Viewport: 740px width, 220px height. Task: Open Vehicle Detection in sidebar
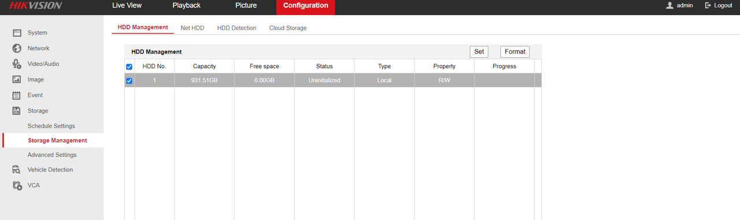point(50,170)
